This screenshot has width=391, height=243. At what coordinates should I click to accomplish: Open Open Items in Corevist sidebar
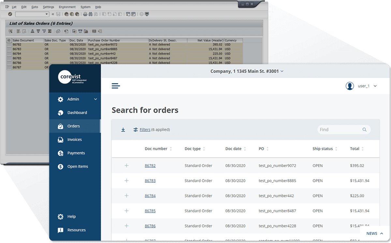click(75, 166)
